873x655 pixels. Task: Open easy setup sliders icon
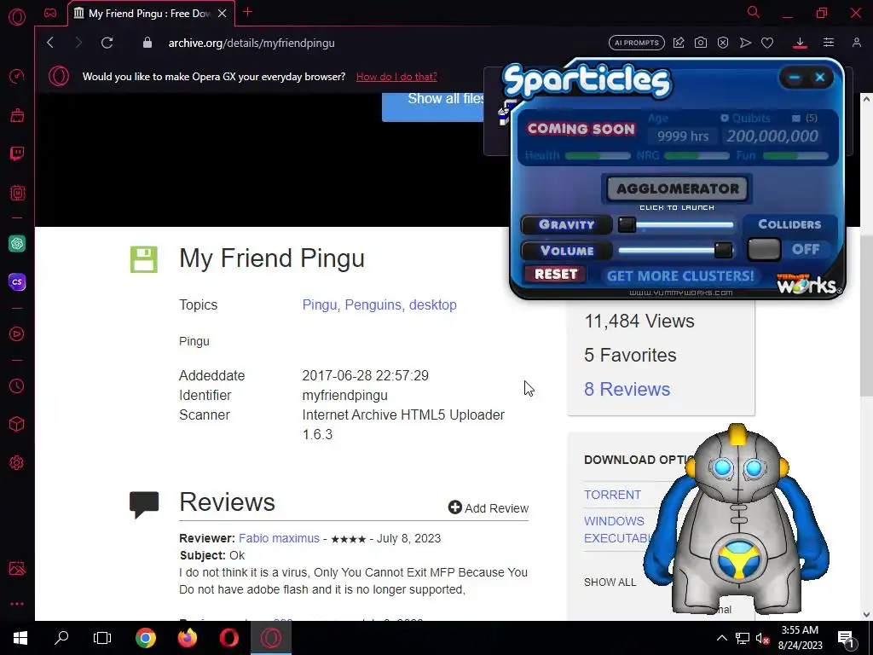(x=829, y=43)
